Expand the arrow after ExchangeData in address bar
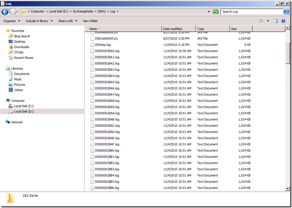The height and width of the screenshot is (208, 292). (95, 11)
